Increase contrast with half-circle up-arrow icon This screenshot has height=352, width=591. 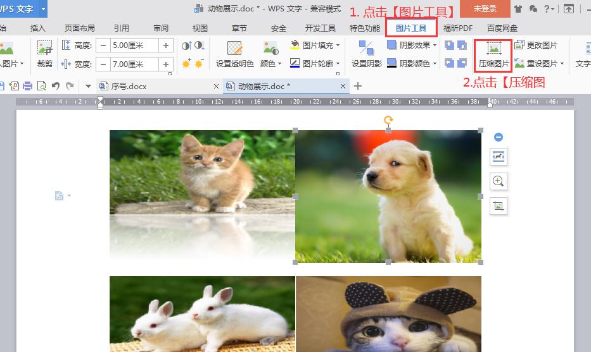click(187, 46)
